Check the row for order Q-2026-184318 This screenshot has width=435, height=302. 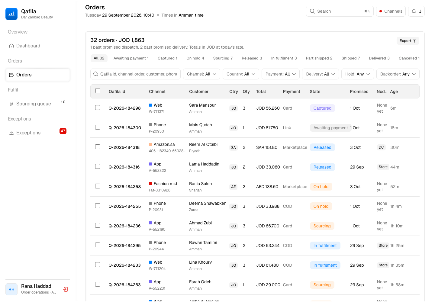click(98, 147)
